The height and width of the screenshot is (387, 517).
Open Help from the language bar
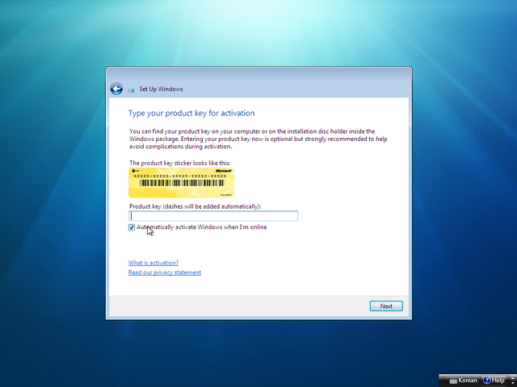click(x=494, y=381)
